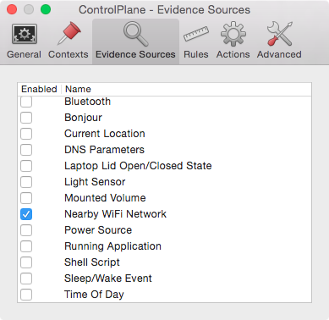Image resolution: width=329 pixels, height=320 pixels.
Task: Enable the Power Source checkbox
Action: pos(26,230)
